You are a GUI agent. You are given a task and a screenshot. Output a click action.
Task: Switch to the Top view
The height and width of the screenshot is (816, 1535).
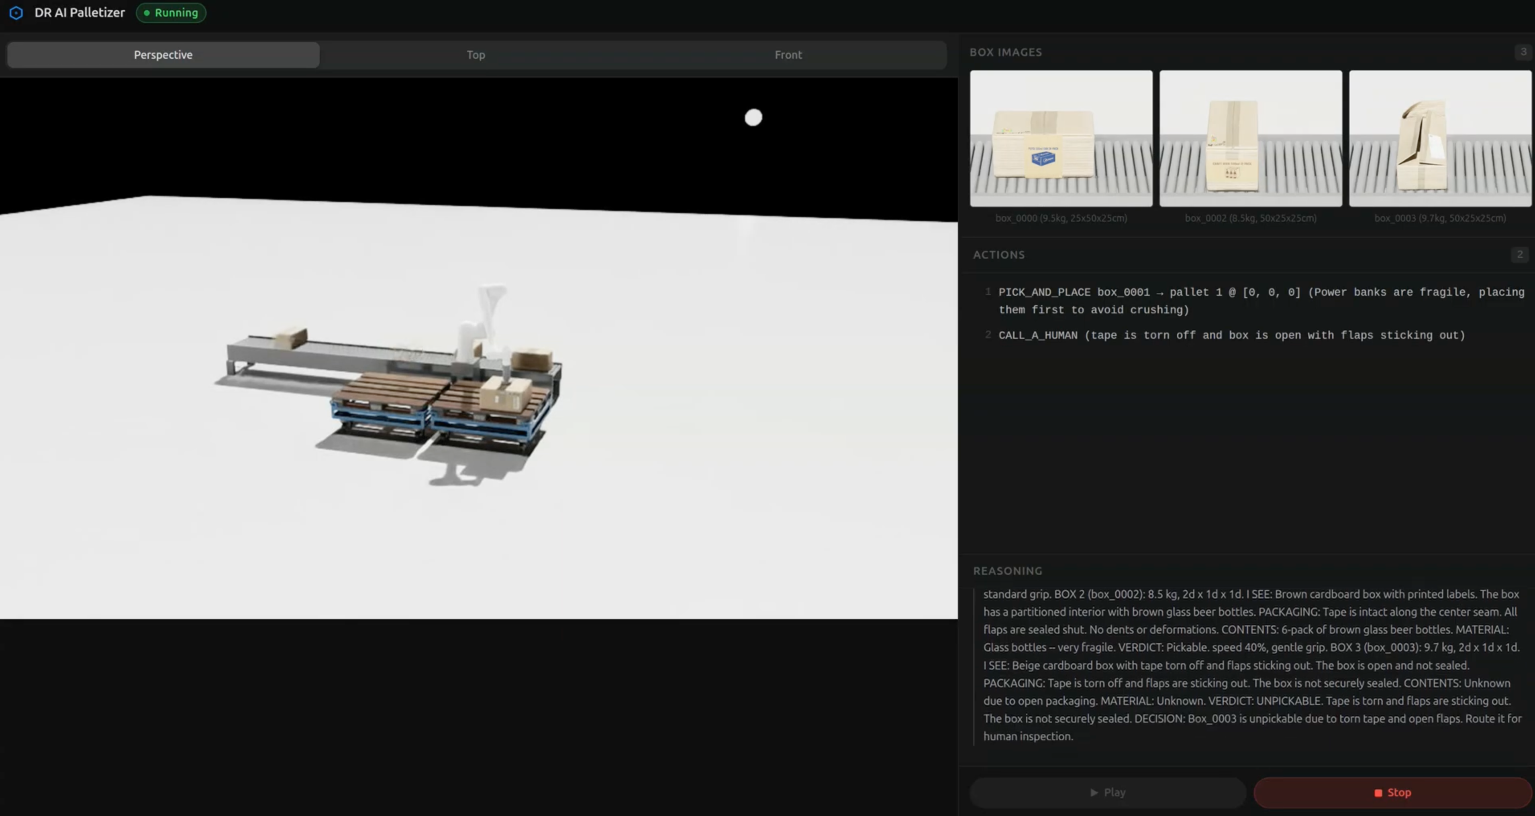(x=475, y=55)
